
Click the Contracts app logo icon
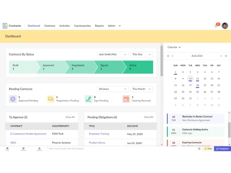(x=5, y=26)
